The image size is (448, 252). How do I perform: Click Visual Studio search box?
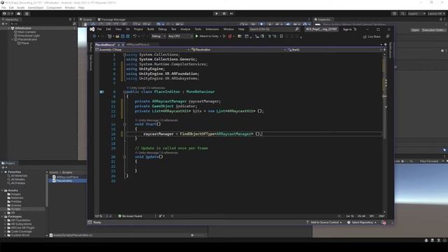(x=274, y=29)
